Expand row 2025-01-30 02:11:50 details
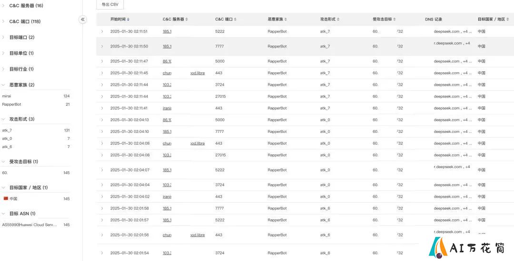Screen dimensions: 514x261 point(102,47)
